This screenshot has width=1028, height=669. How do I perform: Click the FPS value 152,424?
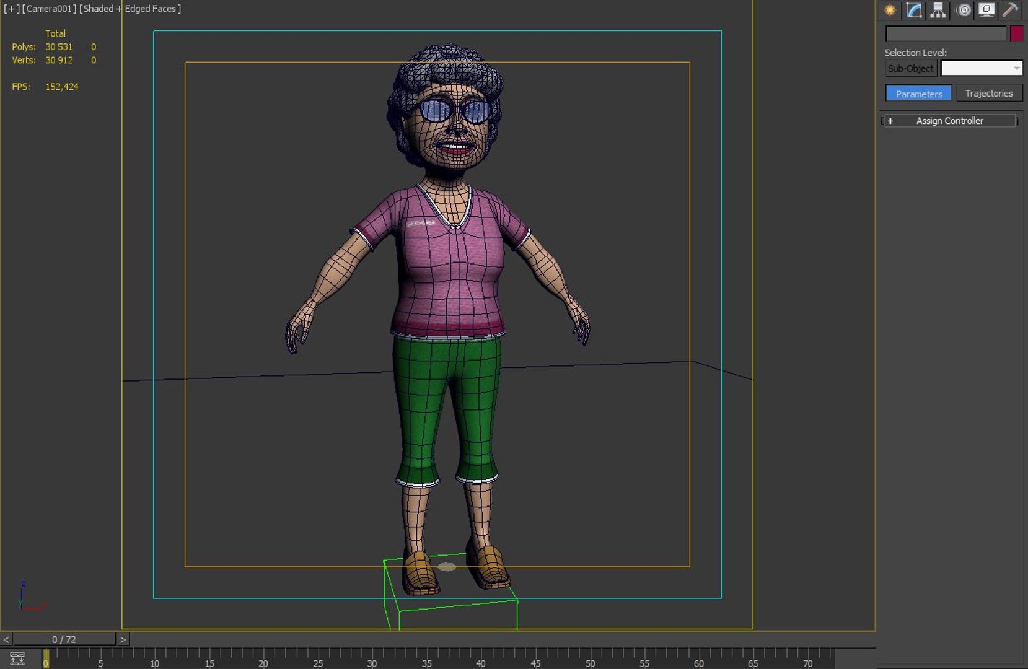click(62, 87)
